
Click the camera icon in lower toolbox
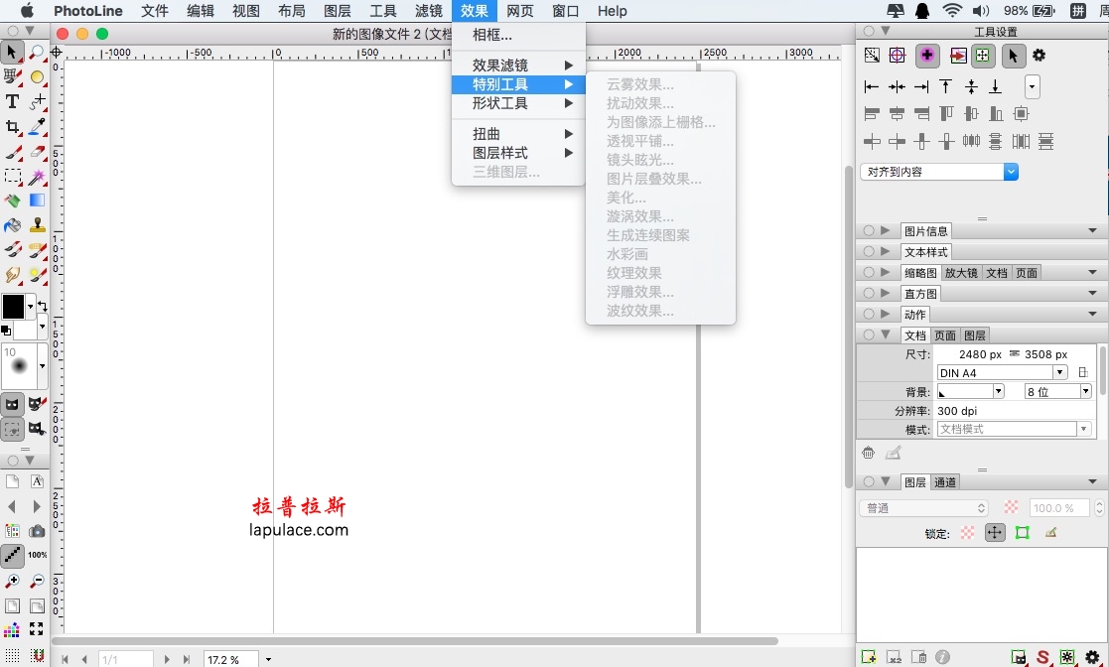(37, 531)
